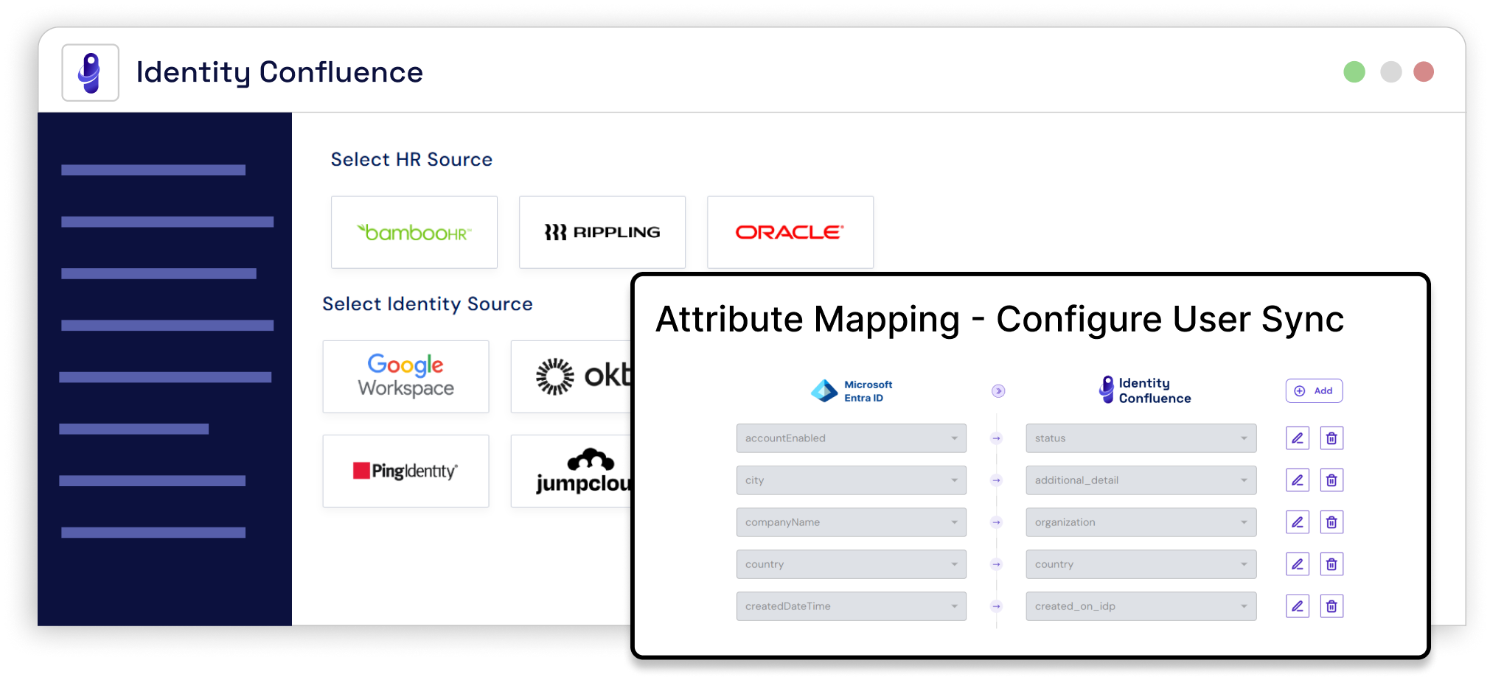Edit the accountEnabled to status mapping
1490x677 pixels.
[1298, 438]
